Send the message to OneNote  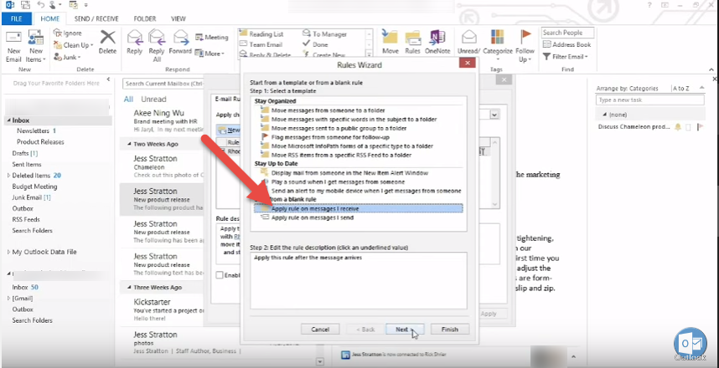pos(437,42)
